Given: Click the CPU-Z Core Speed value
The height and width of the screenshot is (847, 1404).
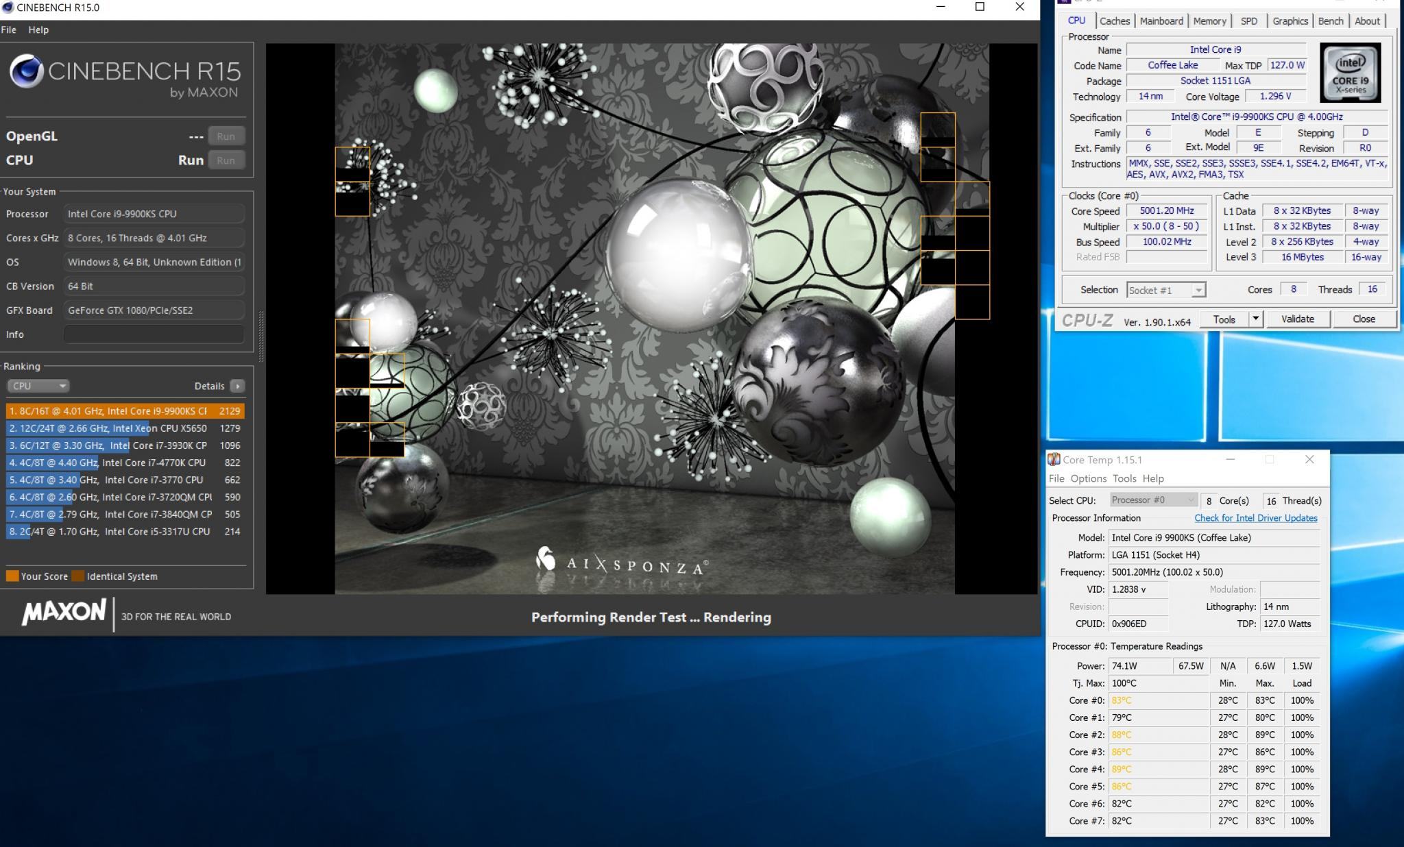Looking at the screenshot, I should tap(1167, 211).
